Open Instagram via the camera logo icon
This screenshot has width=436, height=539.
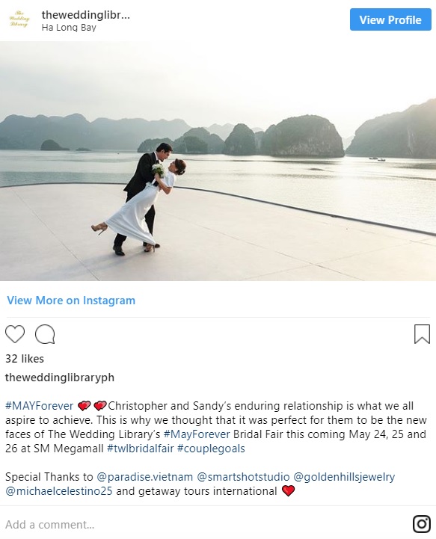coord(422,524)
